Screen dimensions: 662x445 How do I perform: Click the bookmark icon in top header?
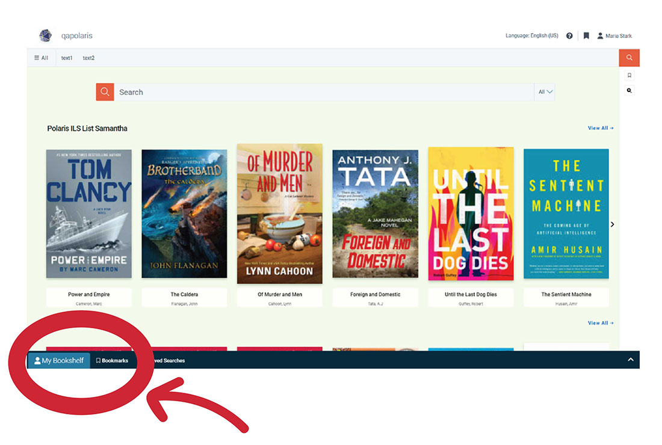pos(586,36)
